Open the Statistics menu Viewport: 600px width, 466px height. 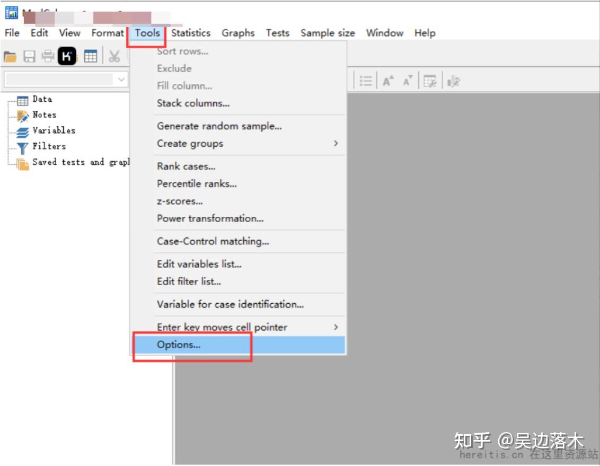coord(191,33)
